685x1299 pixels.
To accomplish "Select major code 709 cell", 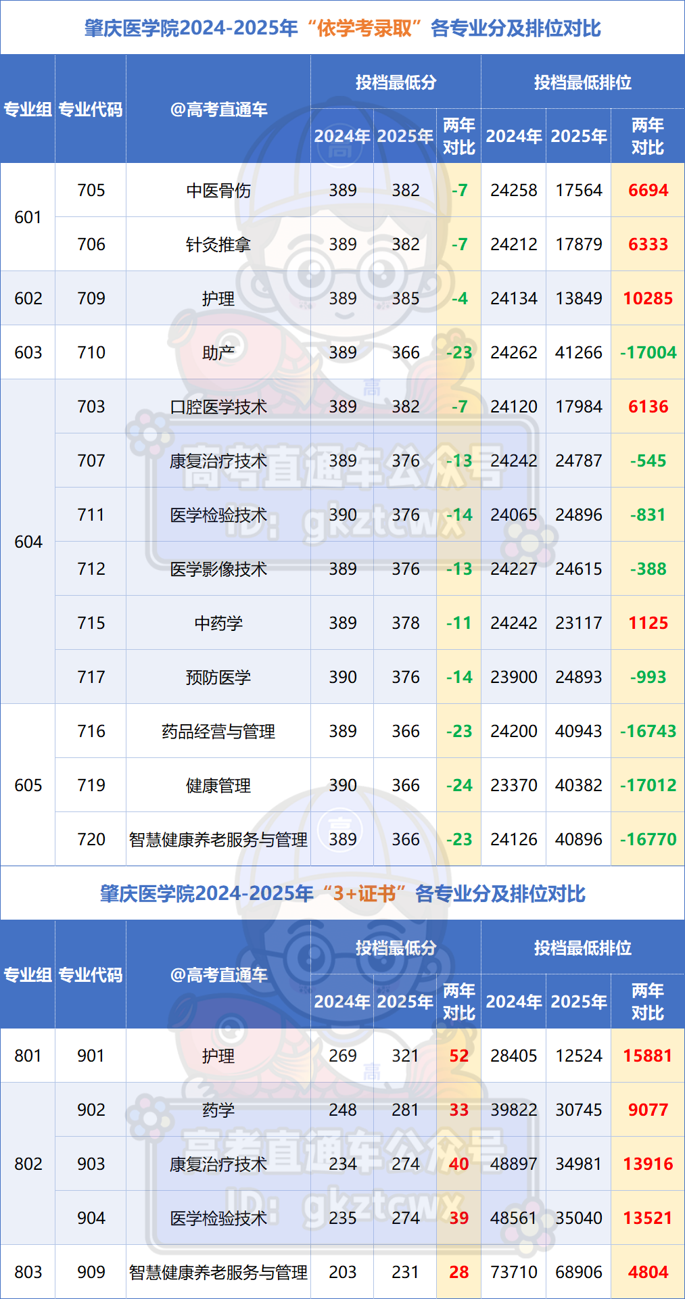I will tap(91, 298).
